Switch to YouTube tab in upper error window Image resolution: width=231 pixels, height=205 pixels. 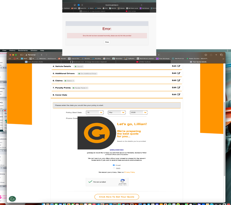(131, 11)
